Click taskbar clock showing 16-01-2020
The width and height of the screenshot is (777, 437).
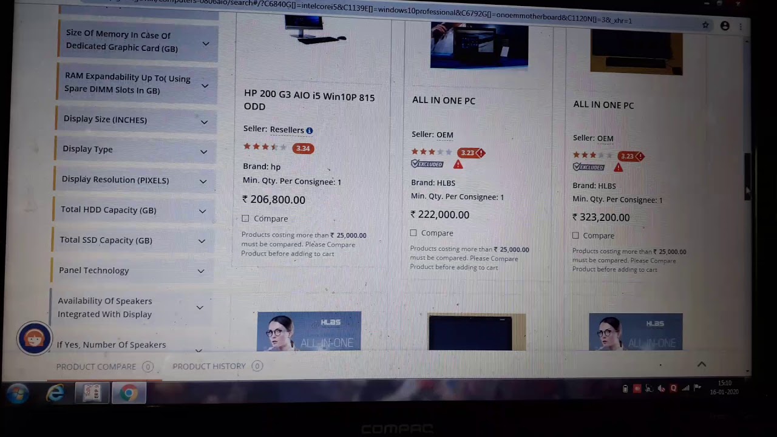click(x=724, y=388)
